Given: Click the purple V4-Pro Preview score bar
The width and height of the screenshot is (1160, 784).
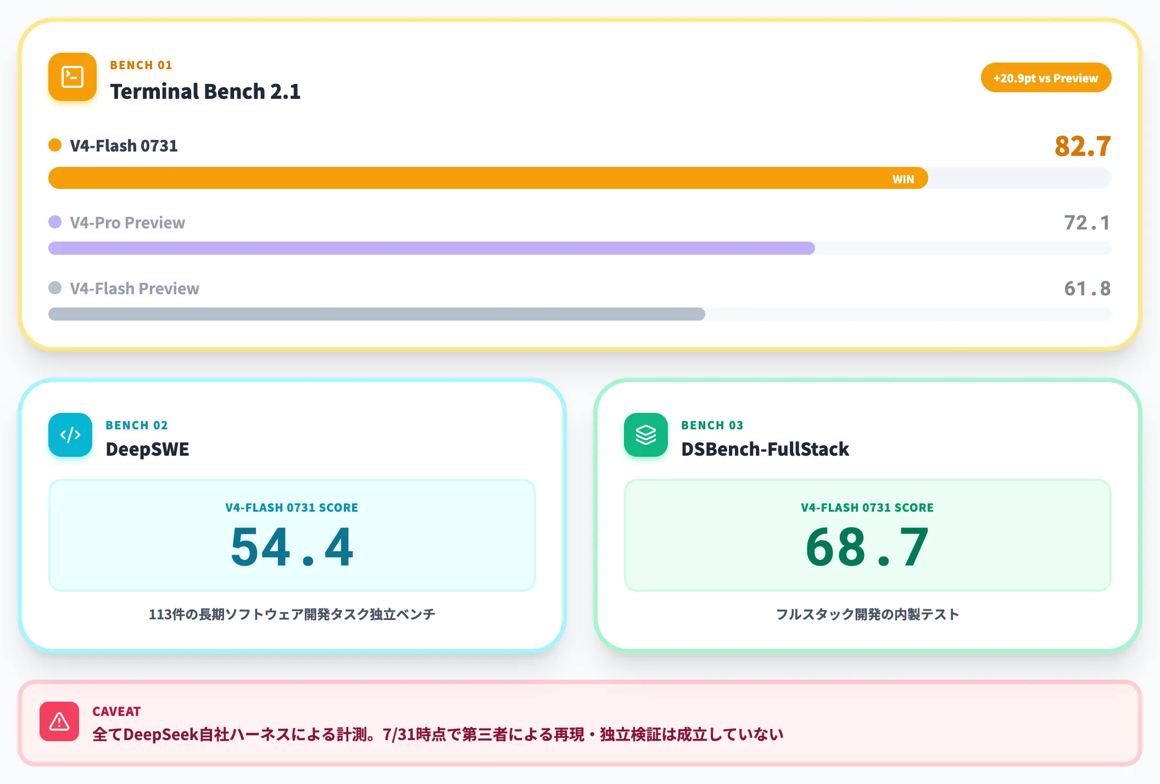Looking at the screenshot, I should point(432,248).
